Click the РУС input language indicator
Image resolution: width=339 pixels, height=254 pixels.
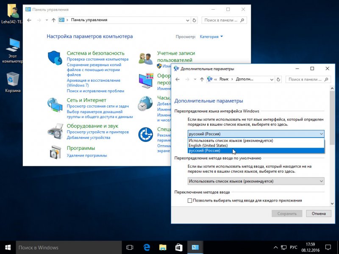(x=294, y=248)
